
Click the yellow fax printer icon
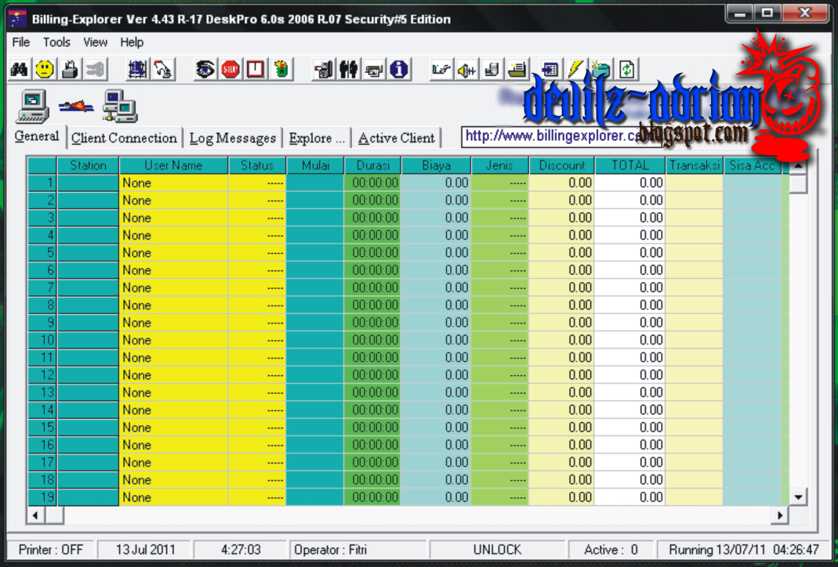(x=517, y=70)
